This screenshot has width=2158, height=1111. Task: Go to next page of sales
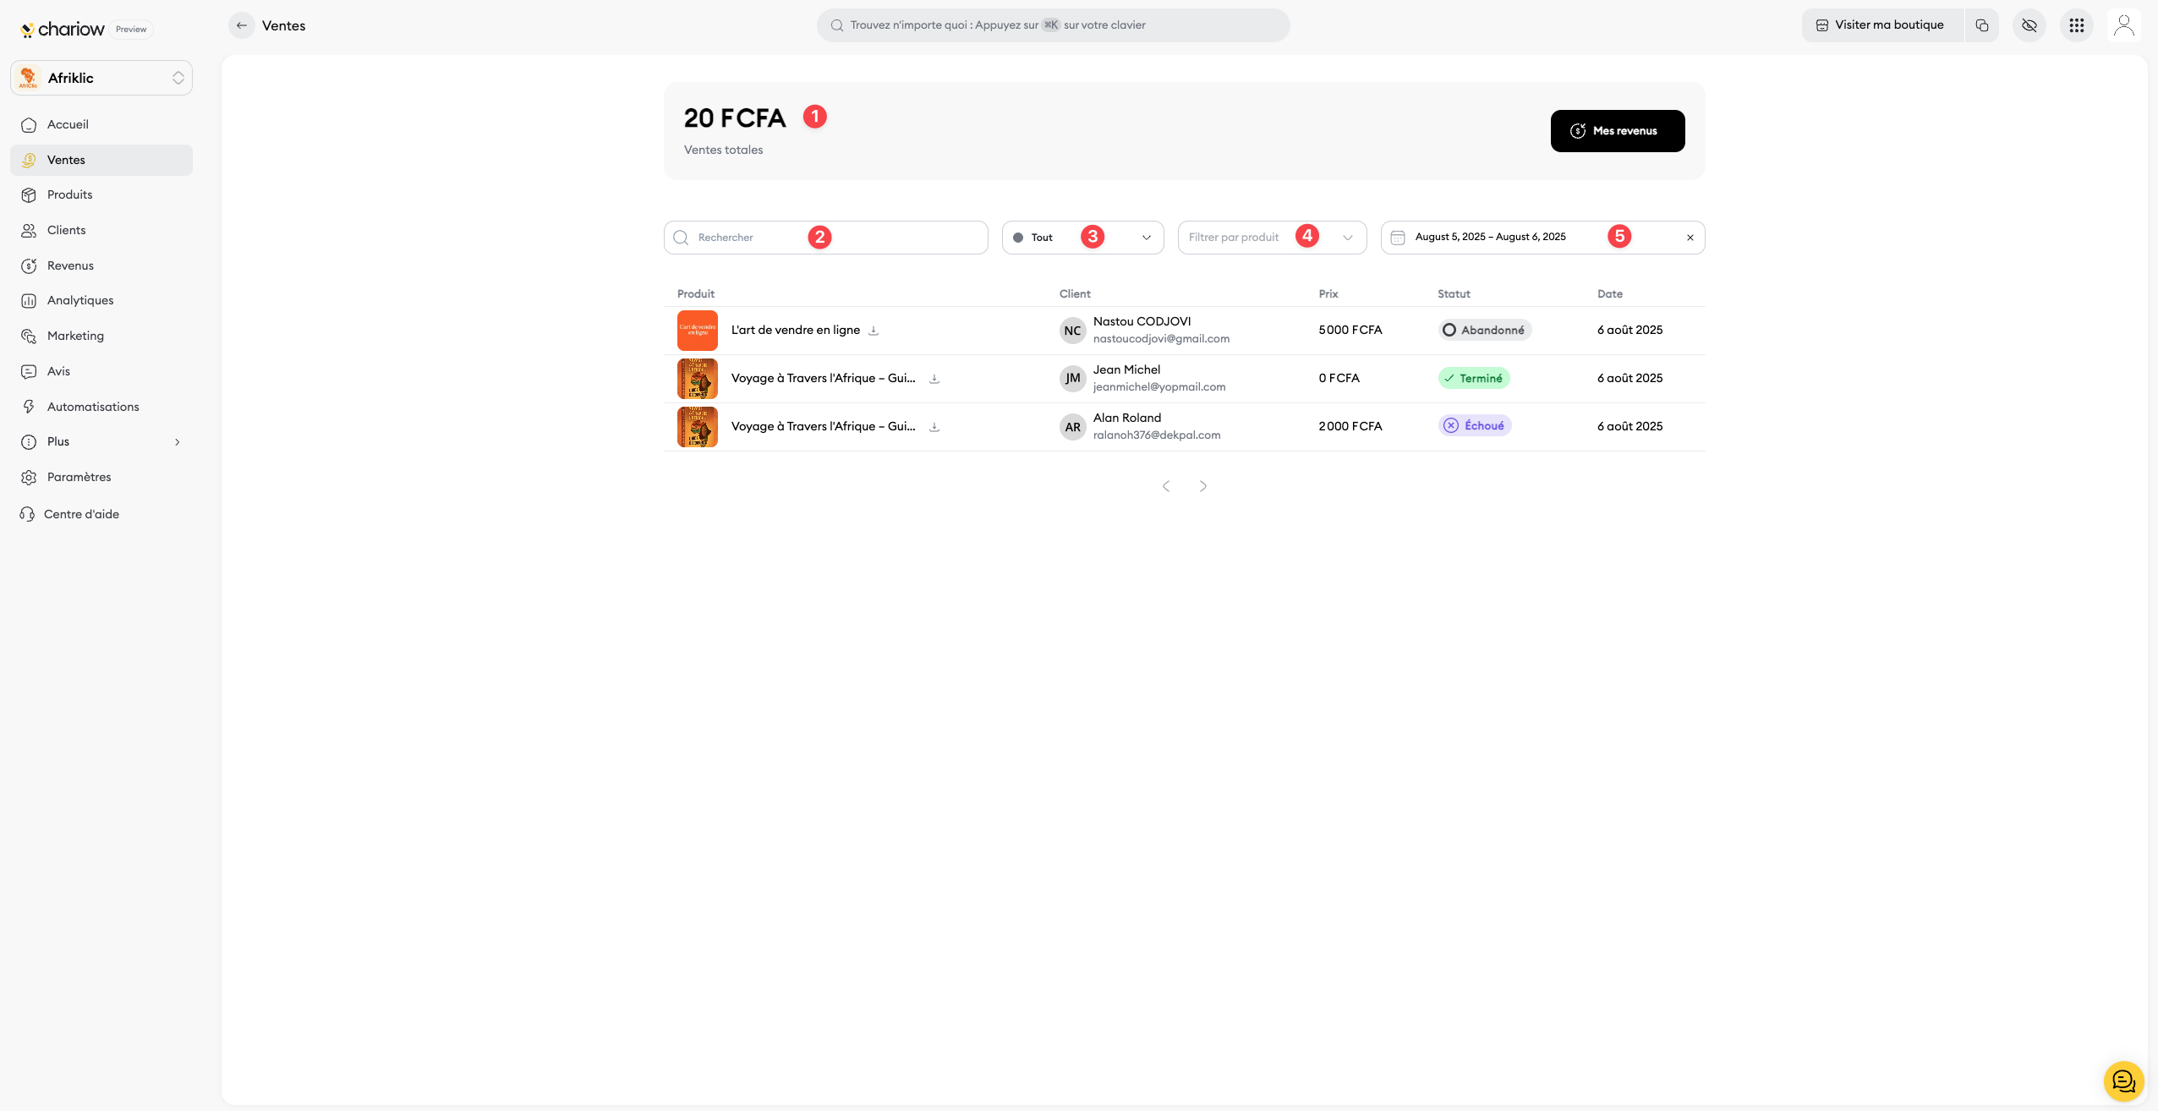[1203, 486]
